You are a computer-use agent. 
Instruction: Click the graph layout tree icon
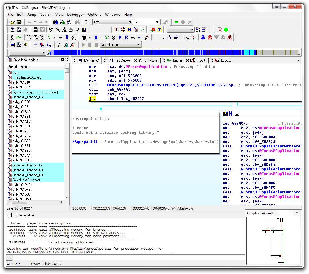[x=64, y=30]
